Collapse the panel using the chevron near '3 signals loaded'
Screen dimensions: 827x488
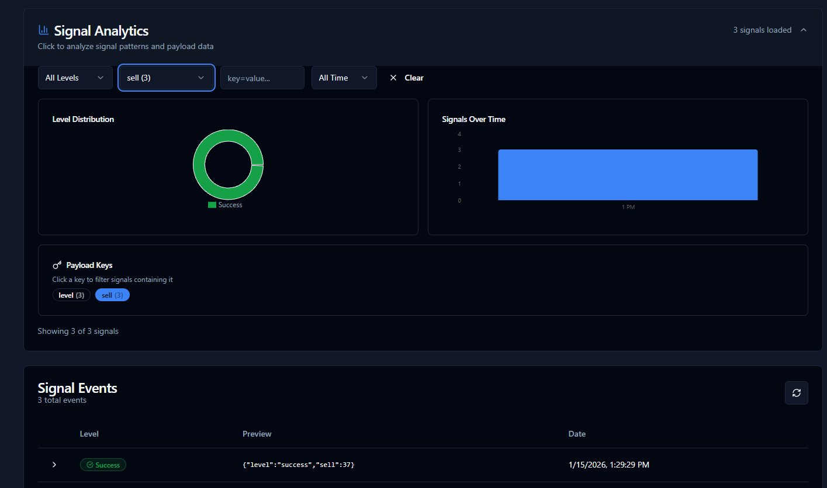coord(804,29)
